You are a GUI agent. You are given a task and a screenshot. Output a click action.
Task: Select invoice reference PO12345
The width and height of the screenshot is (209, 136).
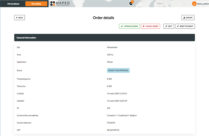pyautogui.click(x=111, y=123)
